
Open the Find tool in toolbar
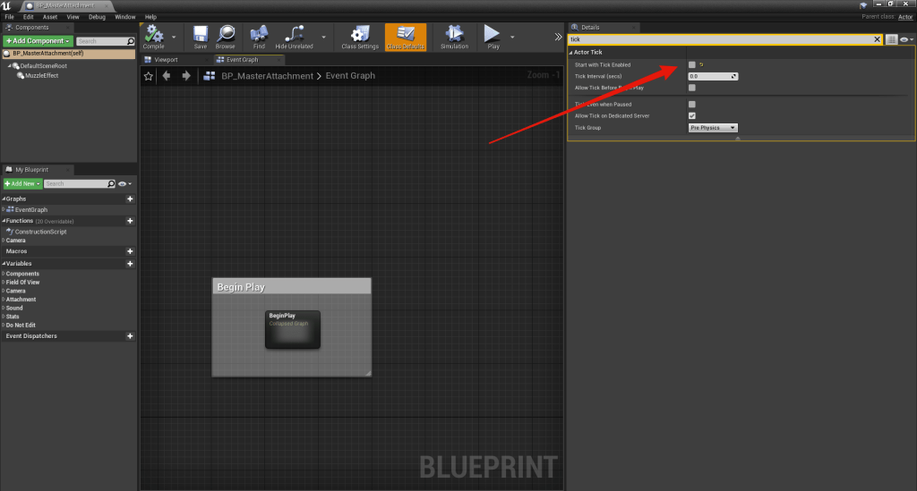(259, 36)
